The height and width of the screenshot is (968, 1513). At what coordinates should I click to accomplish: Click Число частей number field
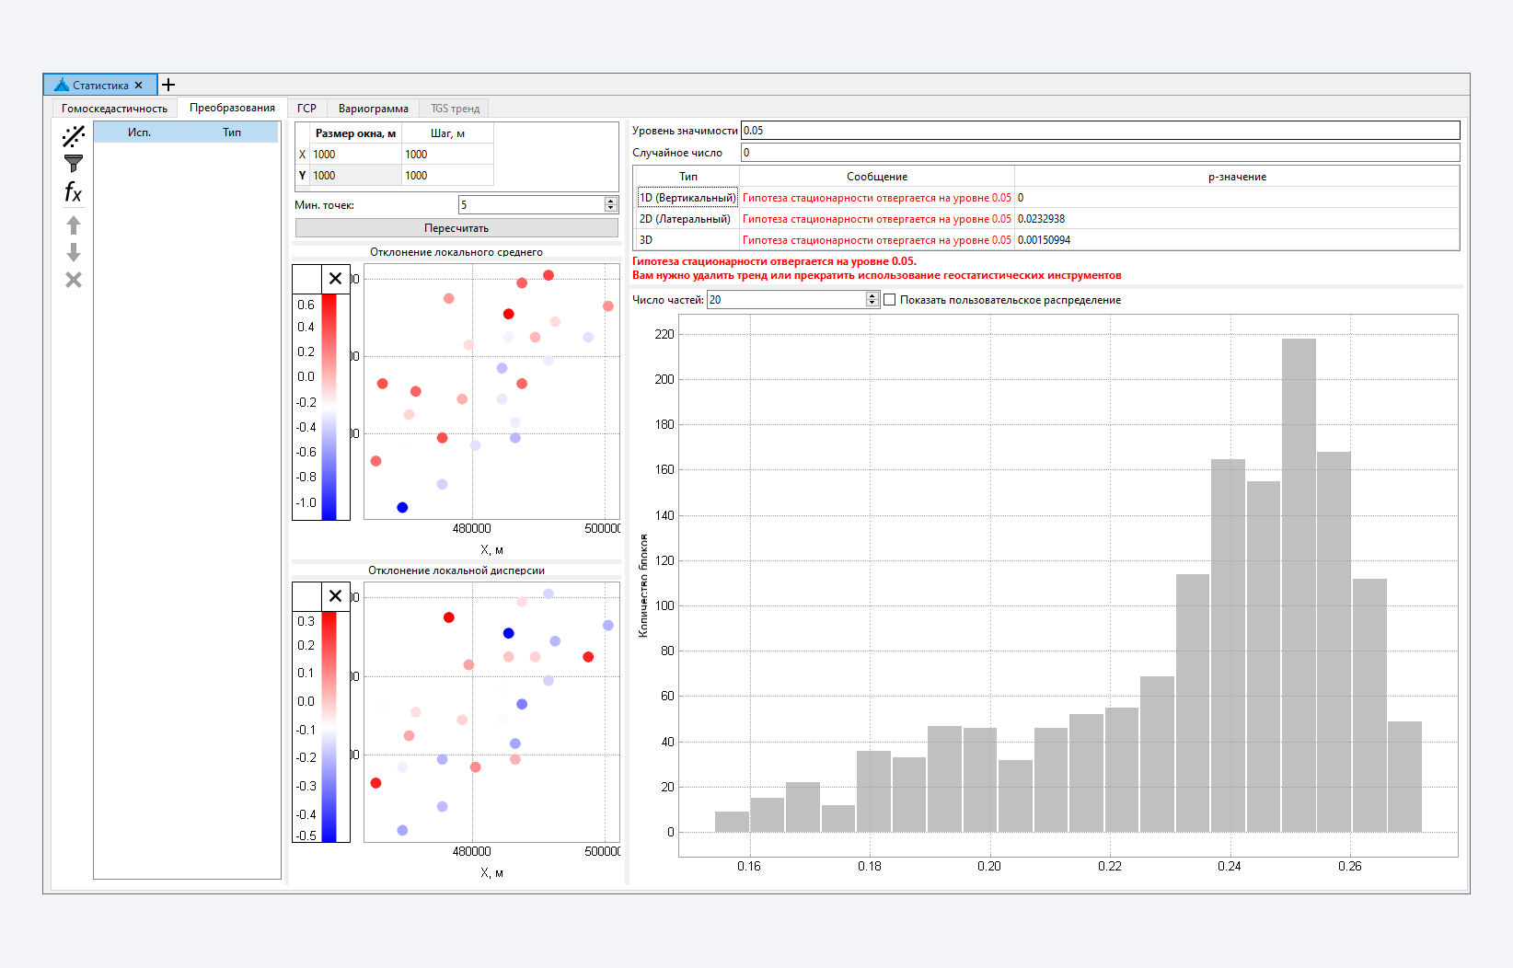point(786,300)
